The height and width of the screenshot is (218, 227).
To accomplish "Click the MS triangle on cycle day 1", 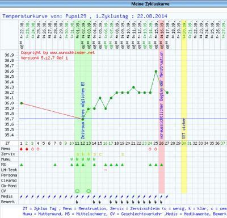I will [22, 165].
